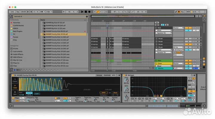Open the All Ins input dropdown
The height and width of the screenshot is (119, 215).
pos(178,47)
